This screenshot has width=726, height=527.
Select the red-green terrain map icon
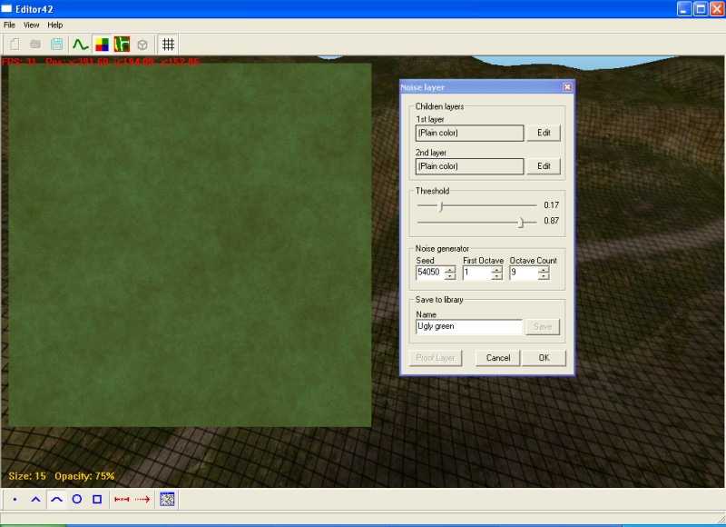pos(122,44)
